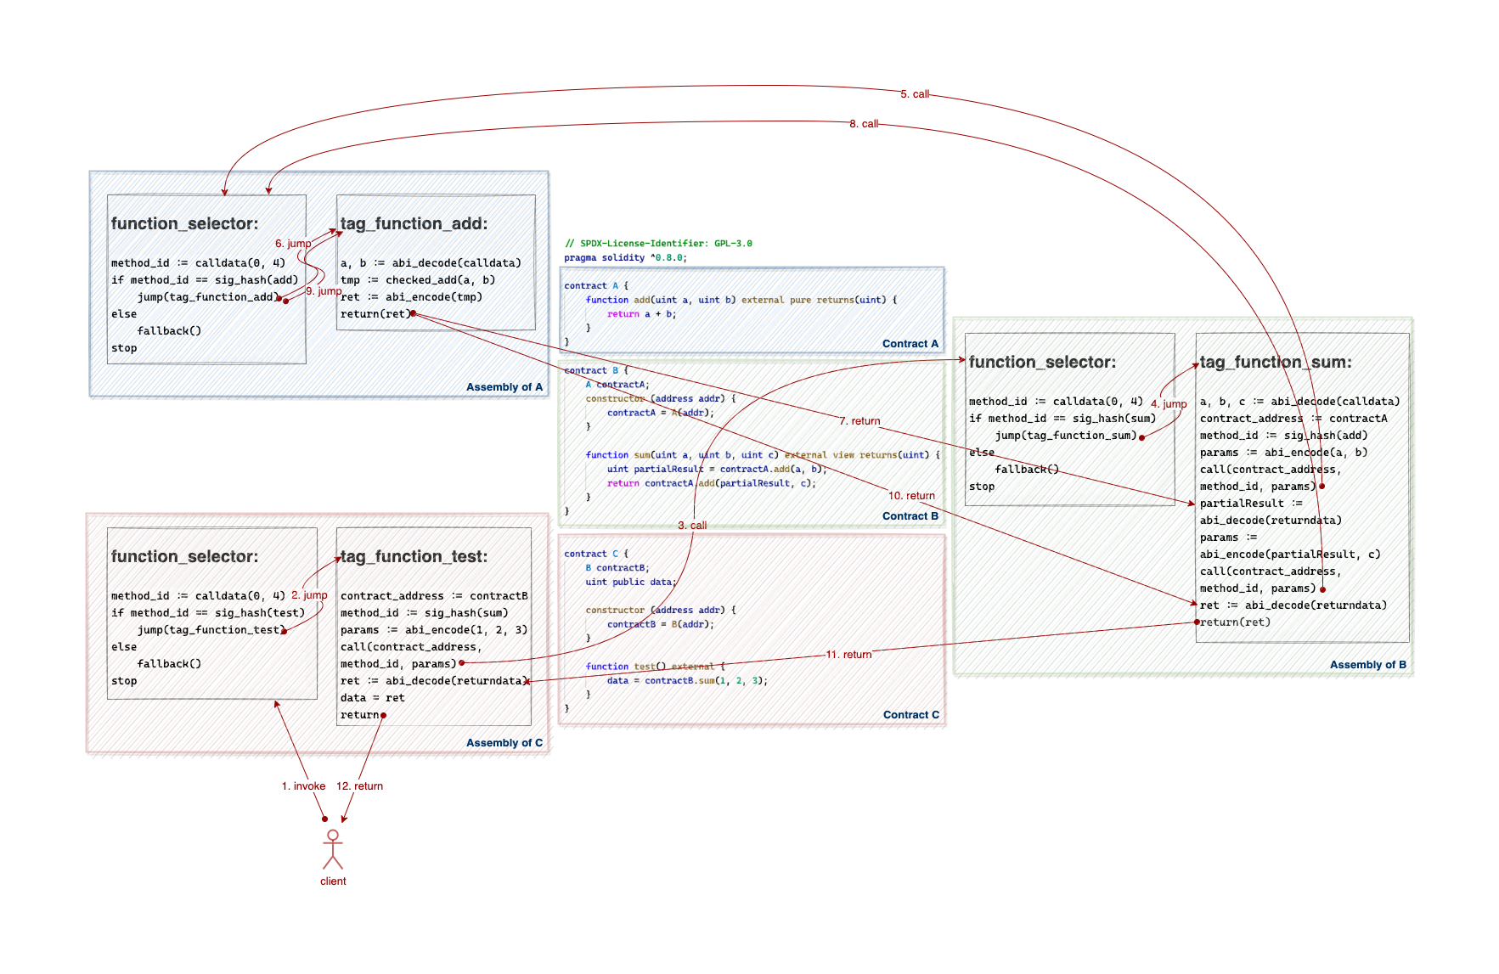Select "contract_address := contractA" line
1499x974 pixels.
coord(1293,419)
